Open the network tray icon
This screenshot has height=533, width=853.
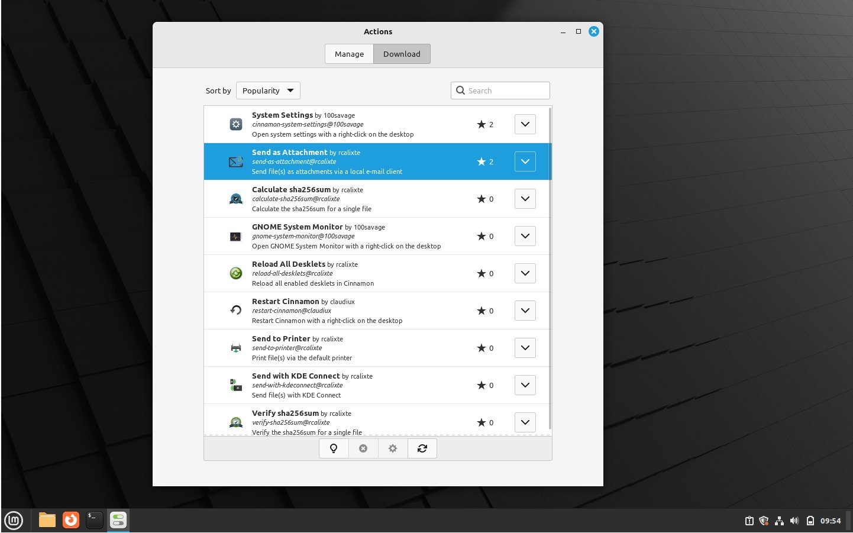pyautogui.click(x=779, y=521)
